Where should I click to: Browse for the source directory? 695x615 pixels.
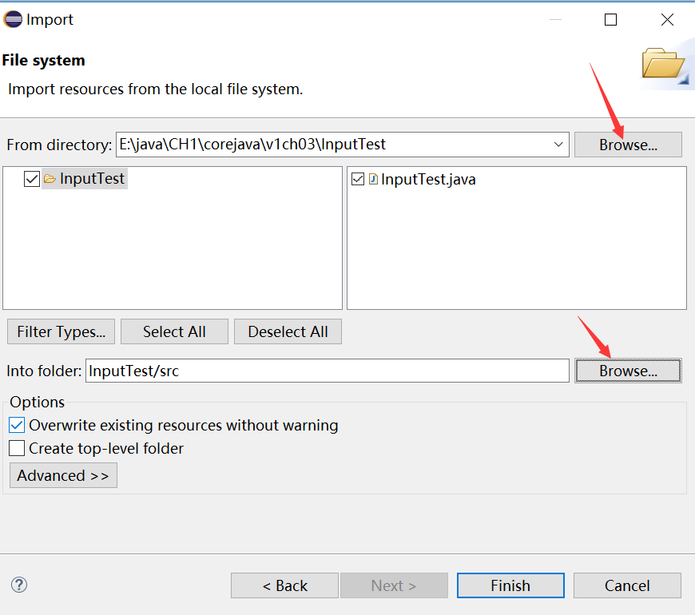pos(628,145)
